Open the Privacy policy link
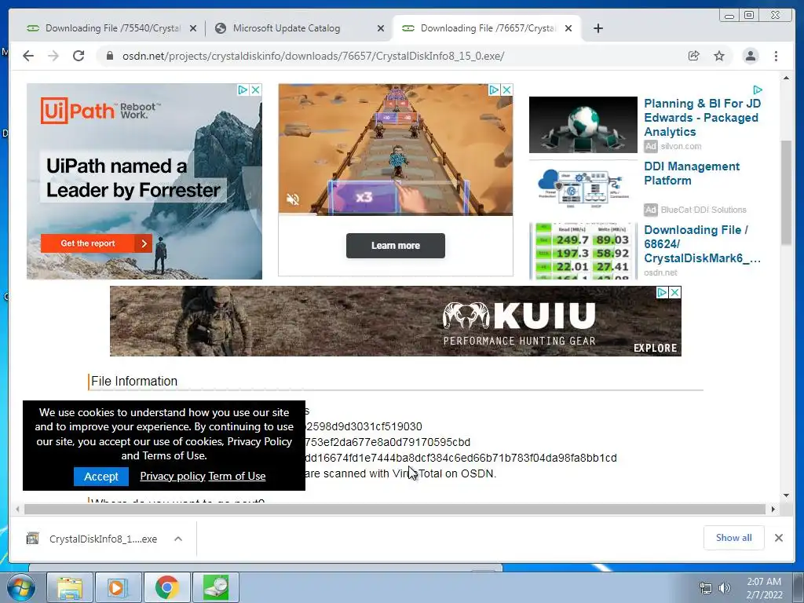804x603 pixels. tap(173, 477)
